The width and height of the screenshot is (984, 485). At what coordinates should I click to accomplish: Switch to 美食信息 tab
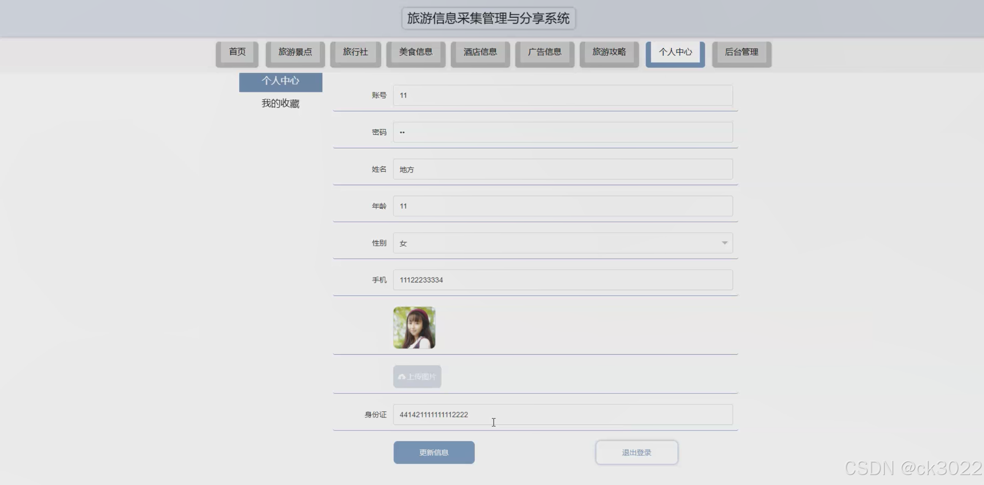tap(416, 52)
